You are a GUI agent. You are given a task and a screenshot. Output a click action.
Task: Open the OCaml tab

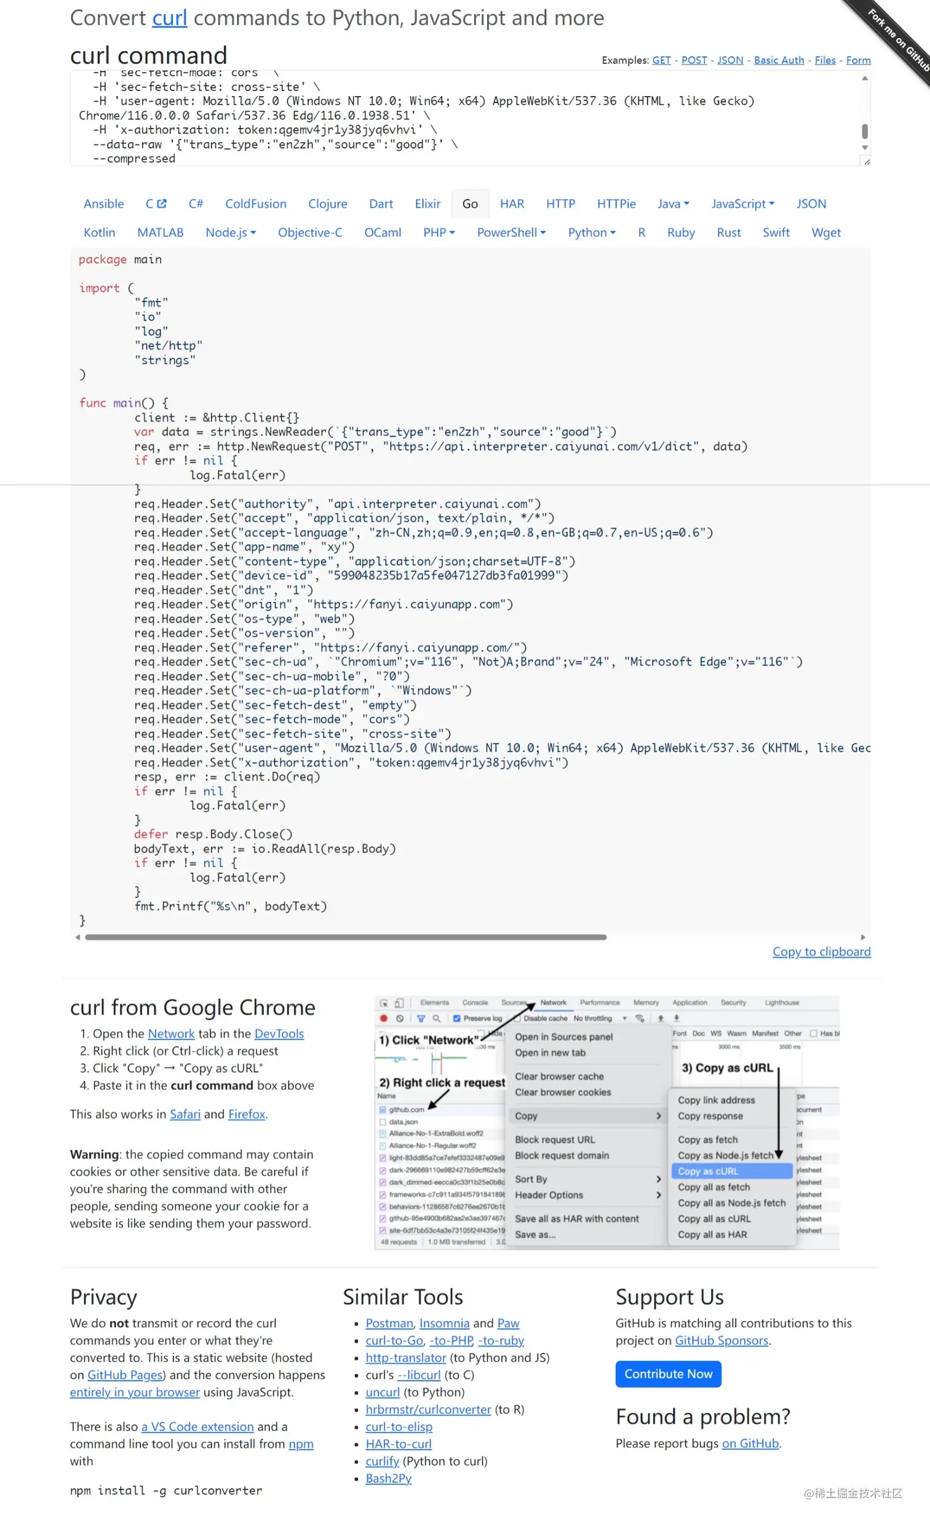click(x=383, y=233)
